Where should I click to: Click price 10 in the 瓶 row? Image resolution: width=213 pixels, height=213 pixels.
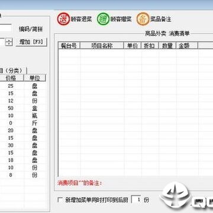(11, 115)
